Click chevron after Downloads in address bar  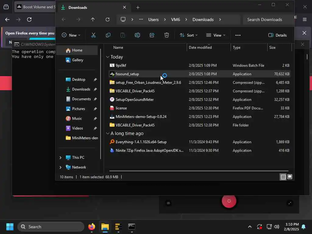coord(220,19)
